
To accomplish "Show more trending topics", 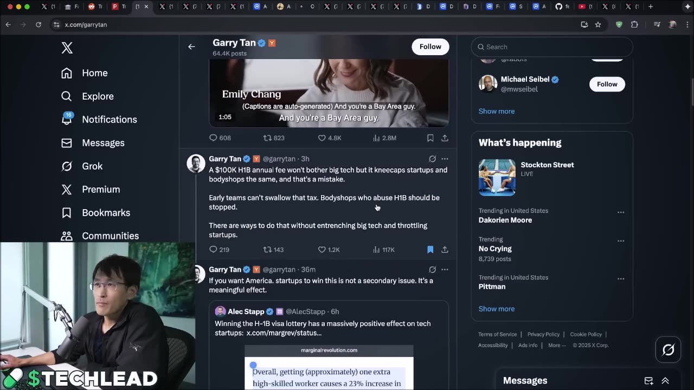I will [496, 309].
